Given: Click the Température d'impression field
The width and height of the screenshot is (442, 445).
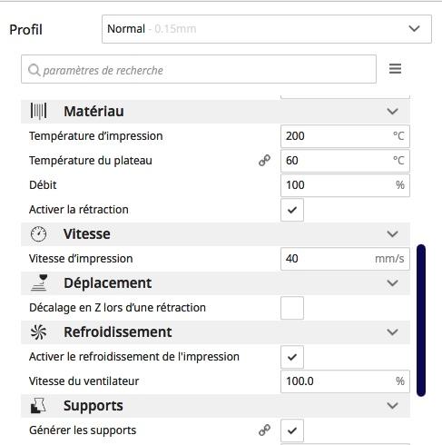Looking at the screenshot, I should point(345,136).
